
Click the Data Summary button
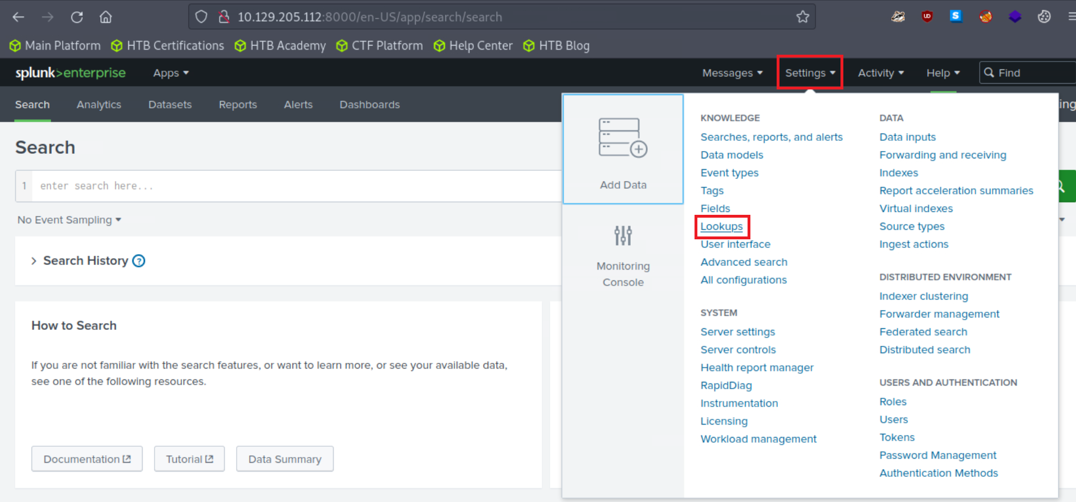(x=285, y=459)
